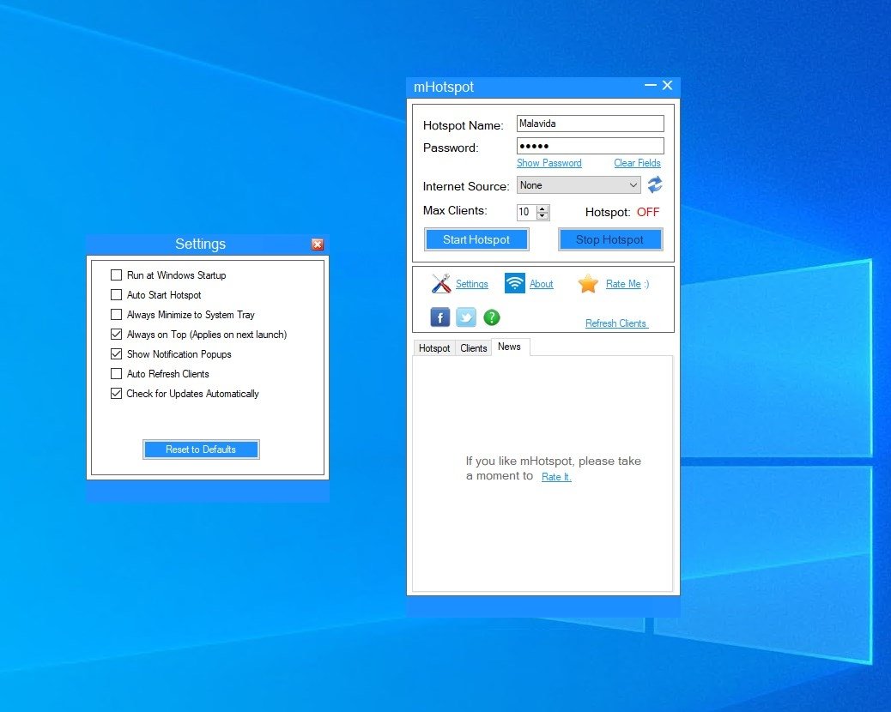Click the Max Clients number field
The height and width of the screenshot is (712, 891).
pos(526,212)
